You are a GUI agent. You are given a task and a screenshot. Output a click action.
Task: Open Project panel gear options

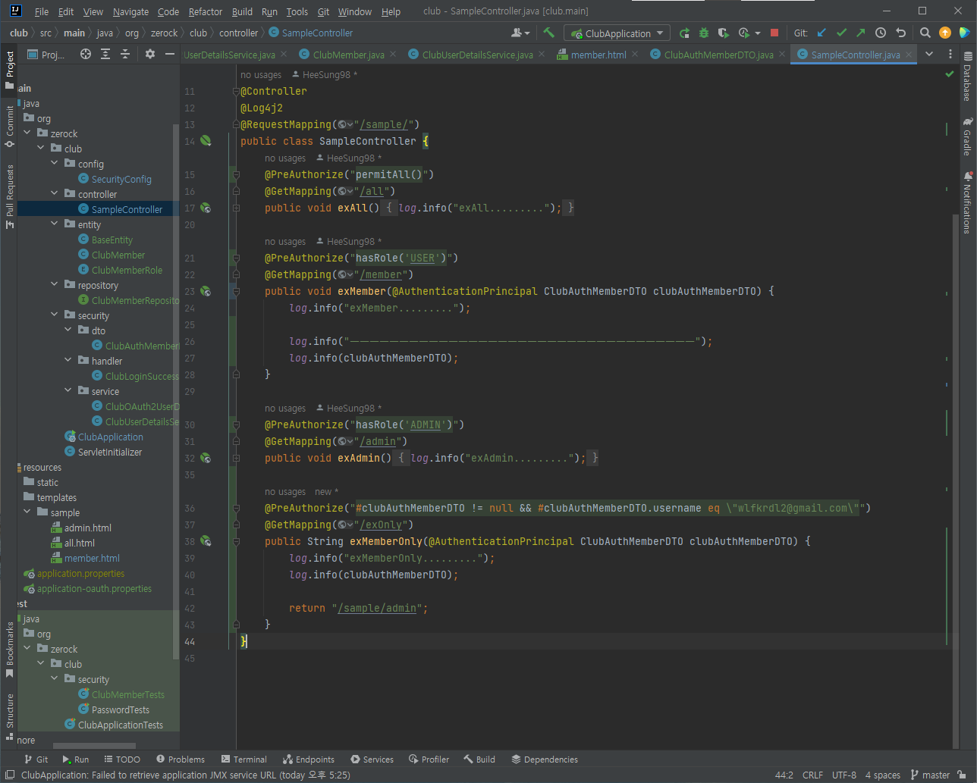150,54
